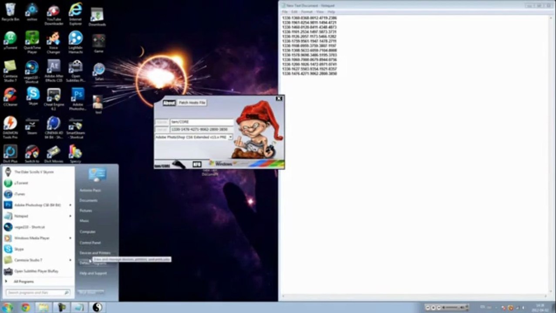Click the Patch Hosts File button
The width and height of the screenshot is (556, 313).
click(x=192, y=103)
